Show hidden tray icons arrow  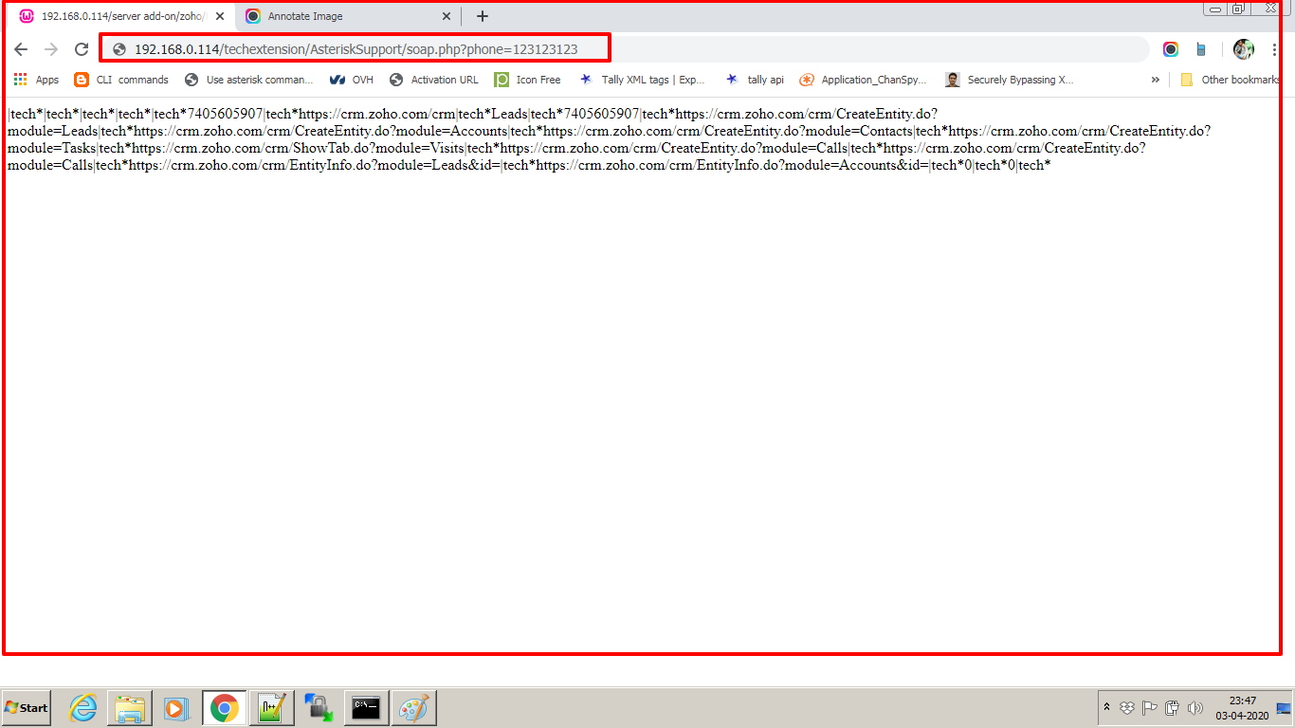click(1106, 708)
